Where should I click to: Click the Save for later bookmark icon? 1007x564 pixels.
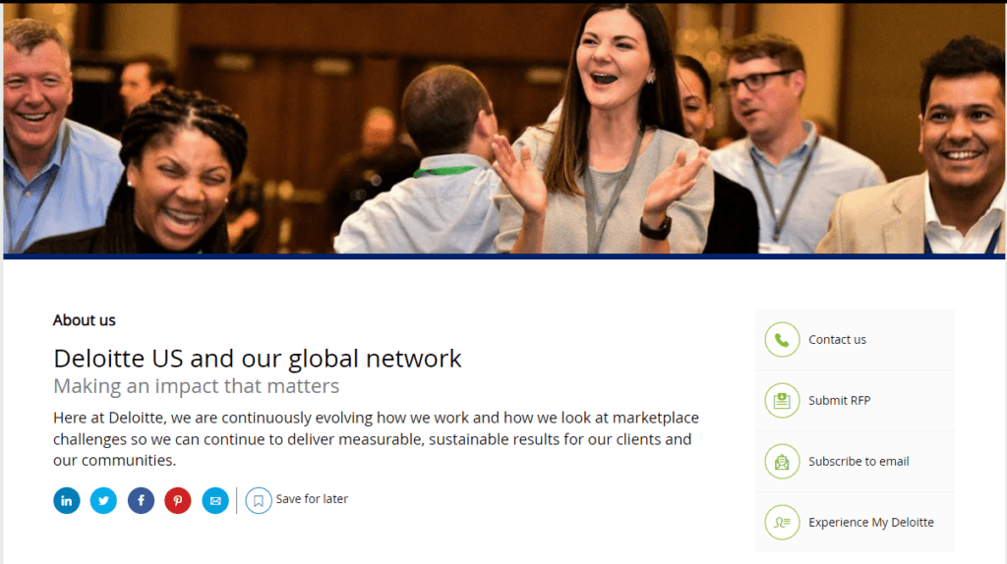(259, 500)
